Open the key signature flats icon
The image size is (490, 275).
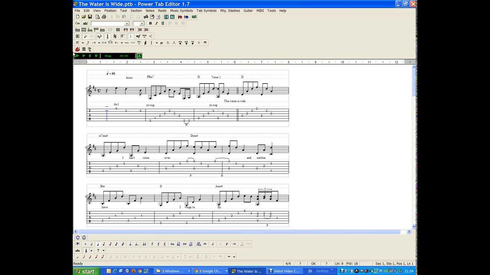[100, 36]
